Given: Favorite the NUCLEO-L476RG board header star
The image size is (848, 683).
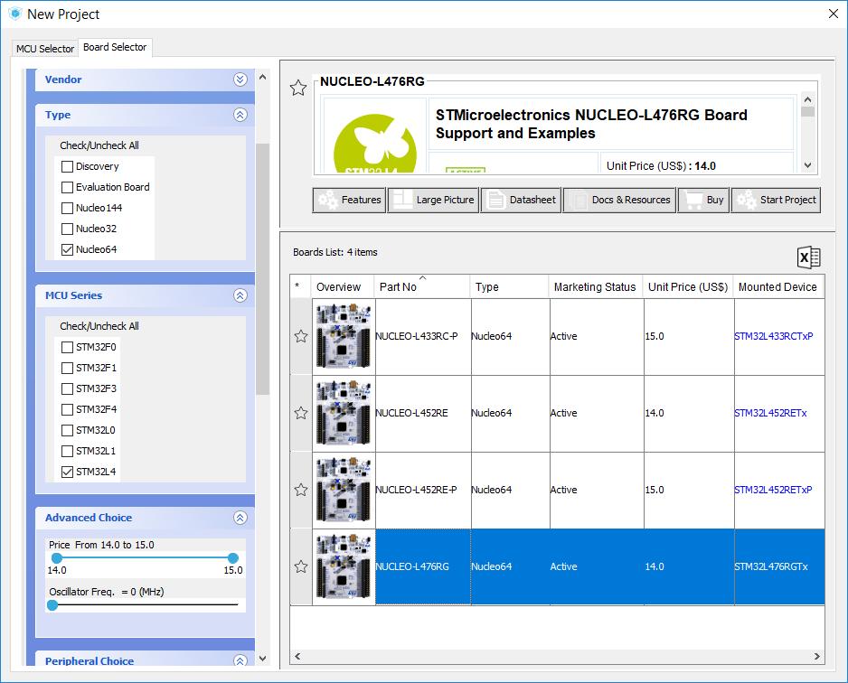Looking at the screenshot, I should (x=298, y=88).
